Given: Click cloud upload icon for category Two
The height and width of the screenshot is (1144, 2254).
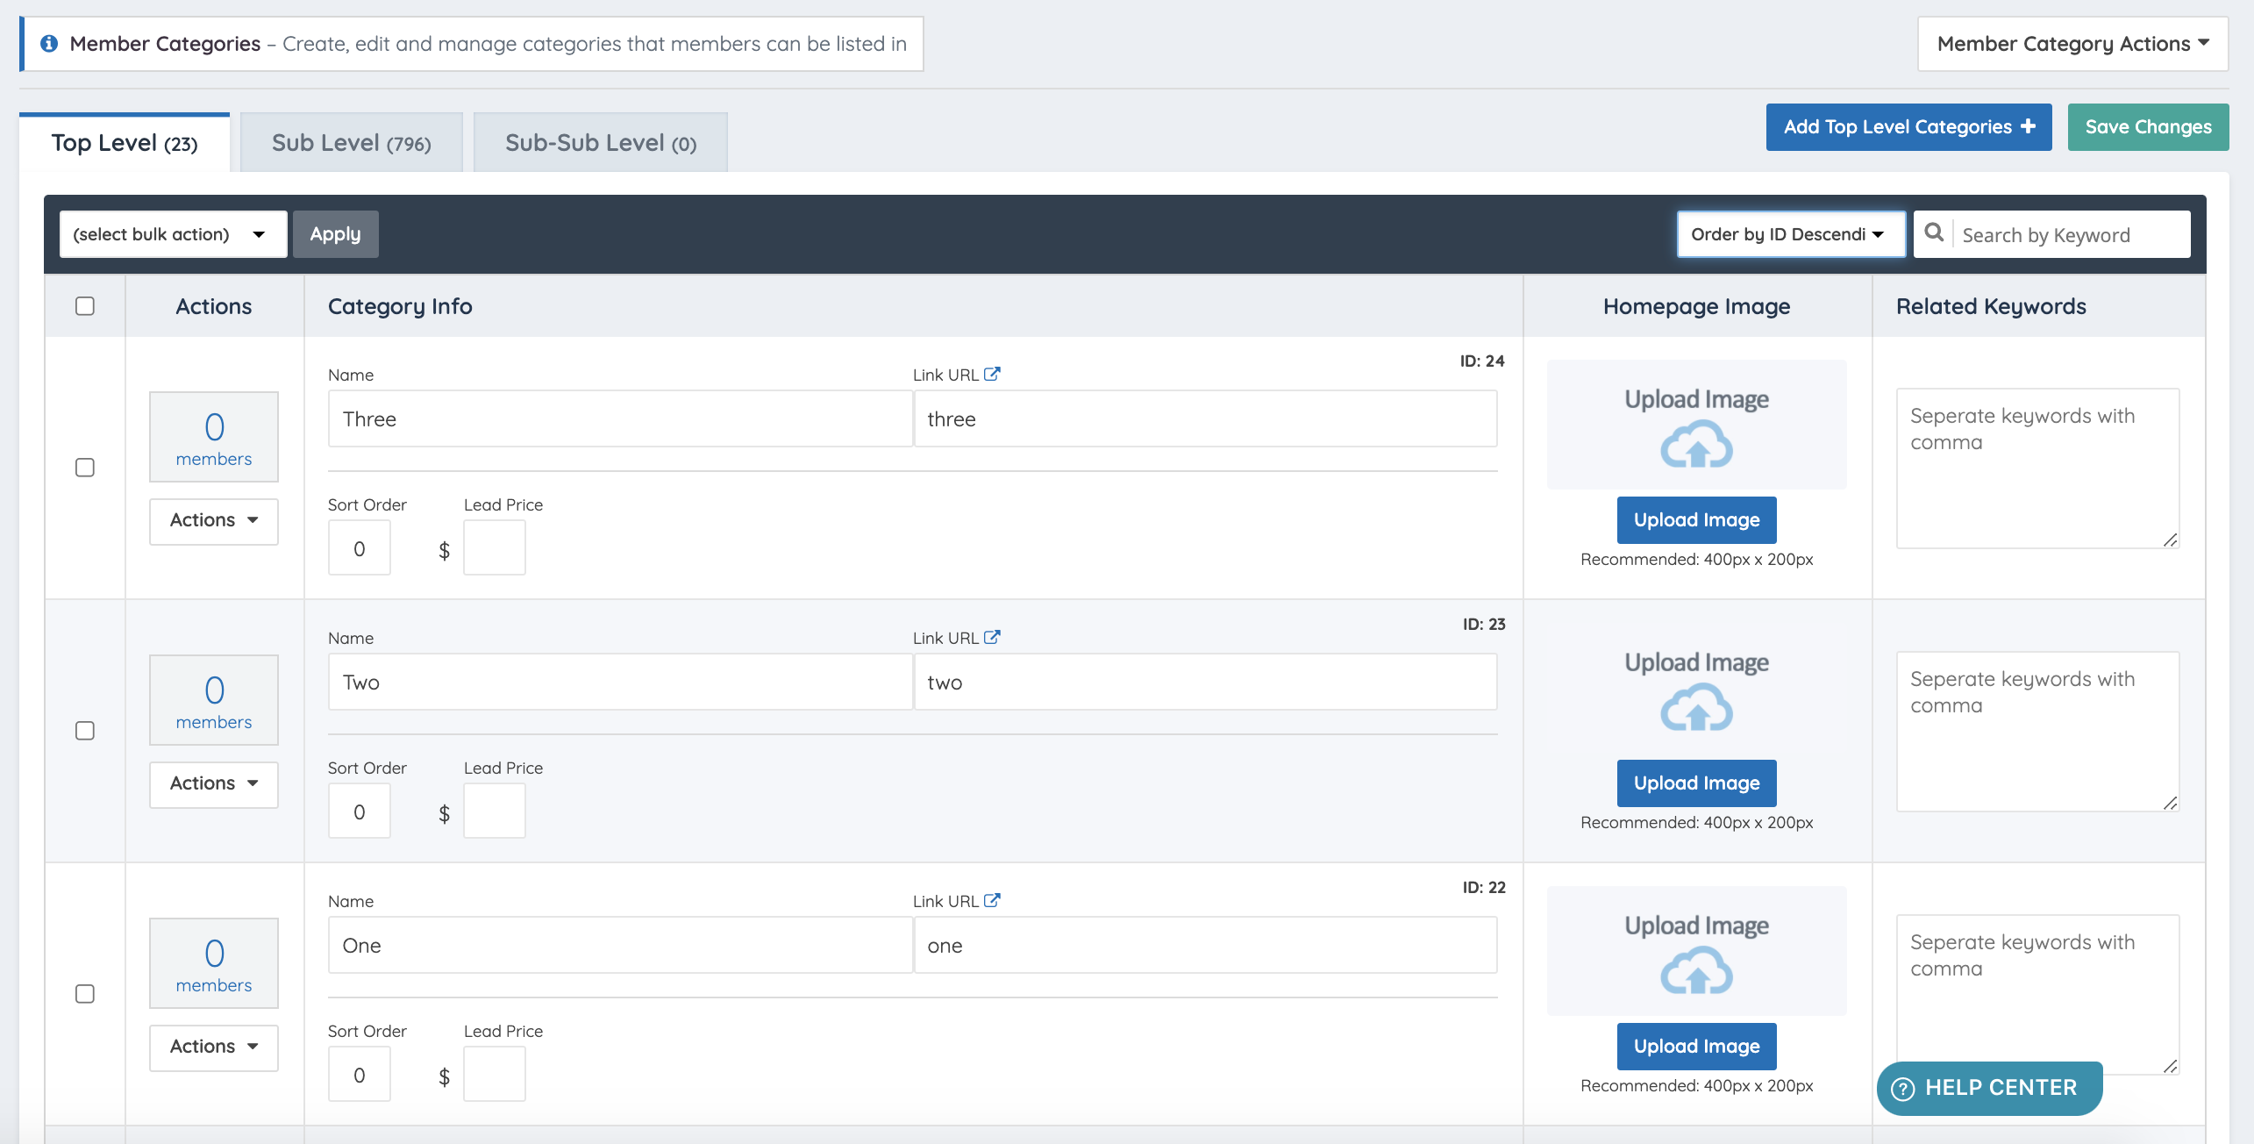Looking at the screenshot, I should (1696, 708).
